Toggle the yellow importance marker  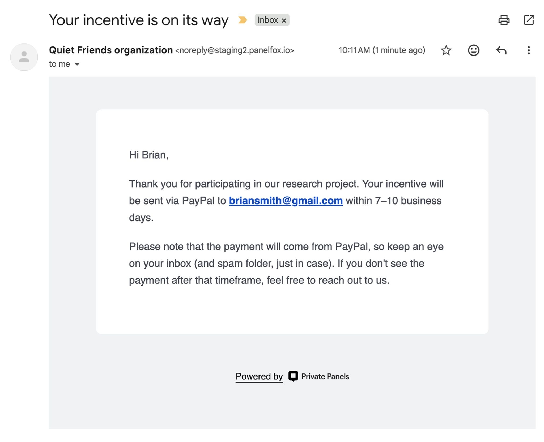242,20
